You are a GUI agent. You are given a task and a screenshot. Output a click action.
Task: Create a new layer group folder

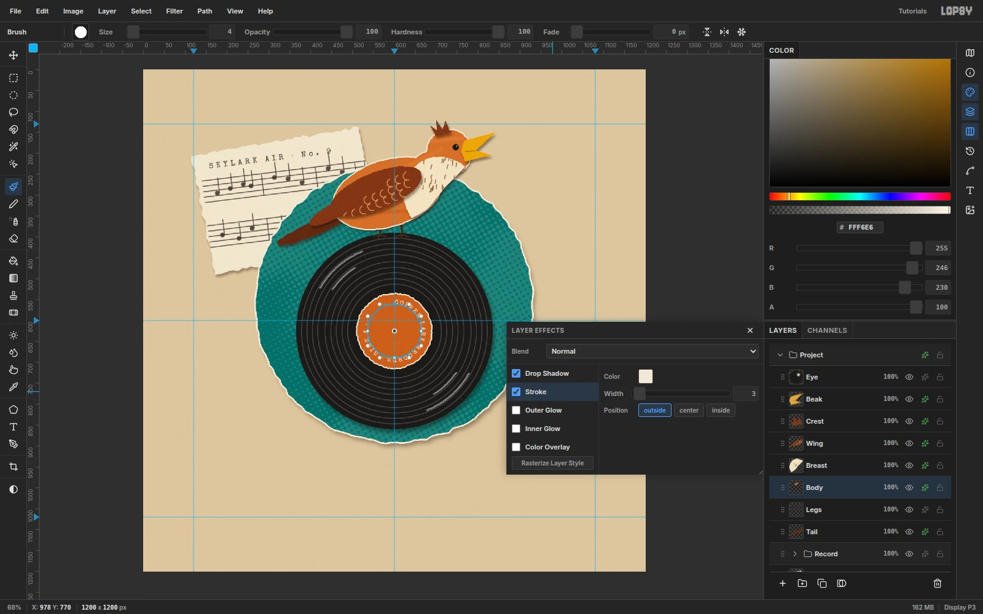point(802,583)
